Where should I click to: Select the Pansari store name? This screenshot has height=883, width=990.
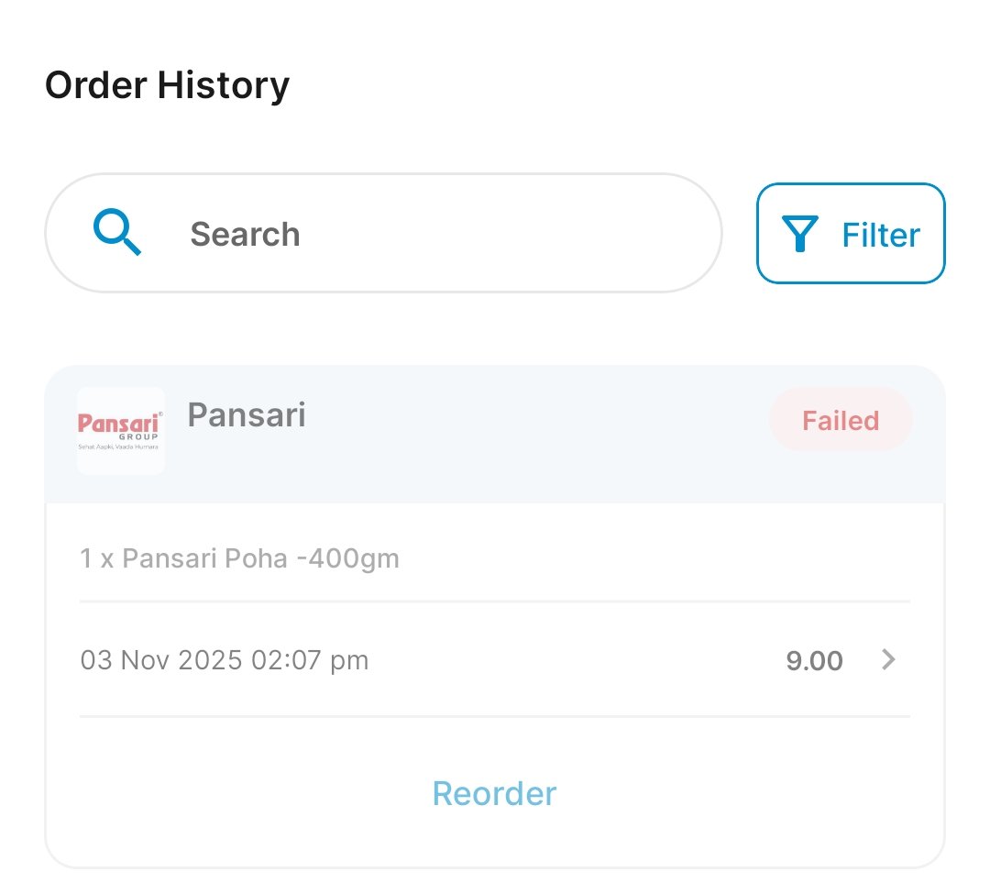pyautogui.click(x=247, y=415)
